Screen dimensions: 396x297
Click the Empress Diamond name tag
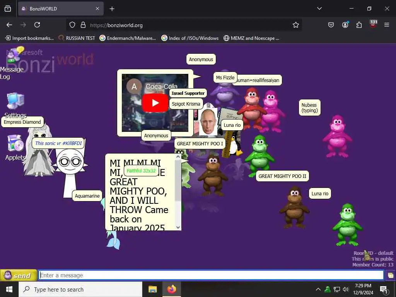point(22,122)
